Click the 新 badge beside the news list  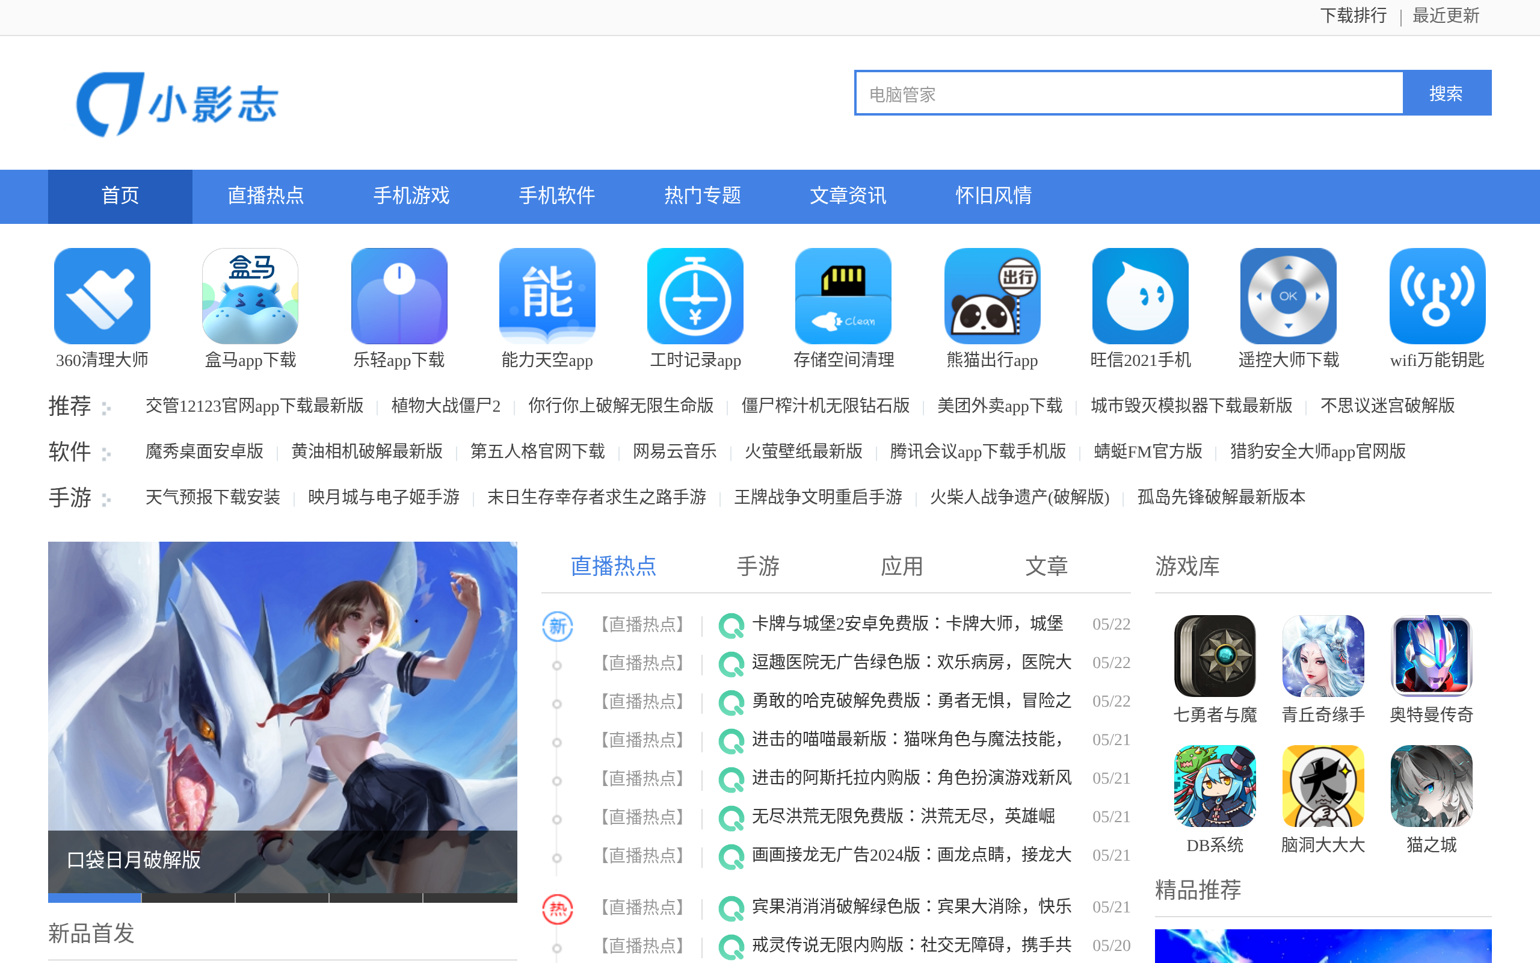(x=558, y=626)
